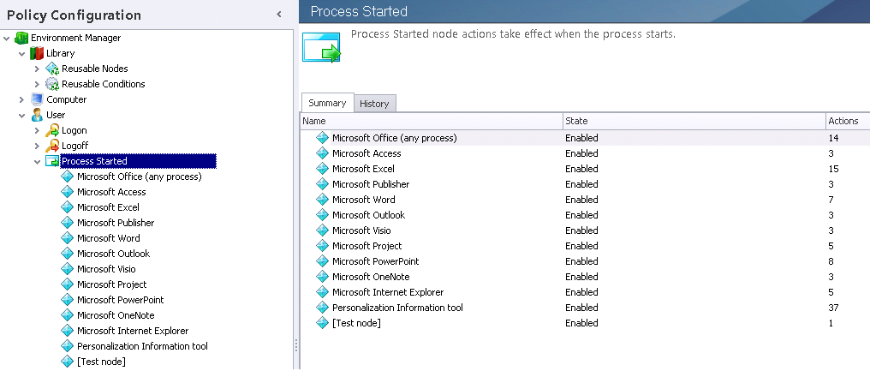This screenshot has height=377, width=870.
Task: Click the Environment Manager tree icon
Action: [21, 38]
